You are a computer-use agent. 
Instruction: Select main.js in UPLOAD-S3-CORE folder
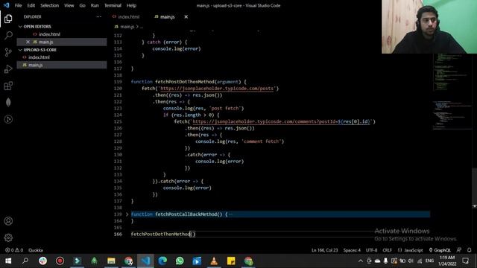point(36,65)
